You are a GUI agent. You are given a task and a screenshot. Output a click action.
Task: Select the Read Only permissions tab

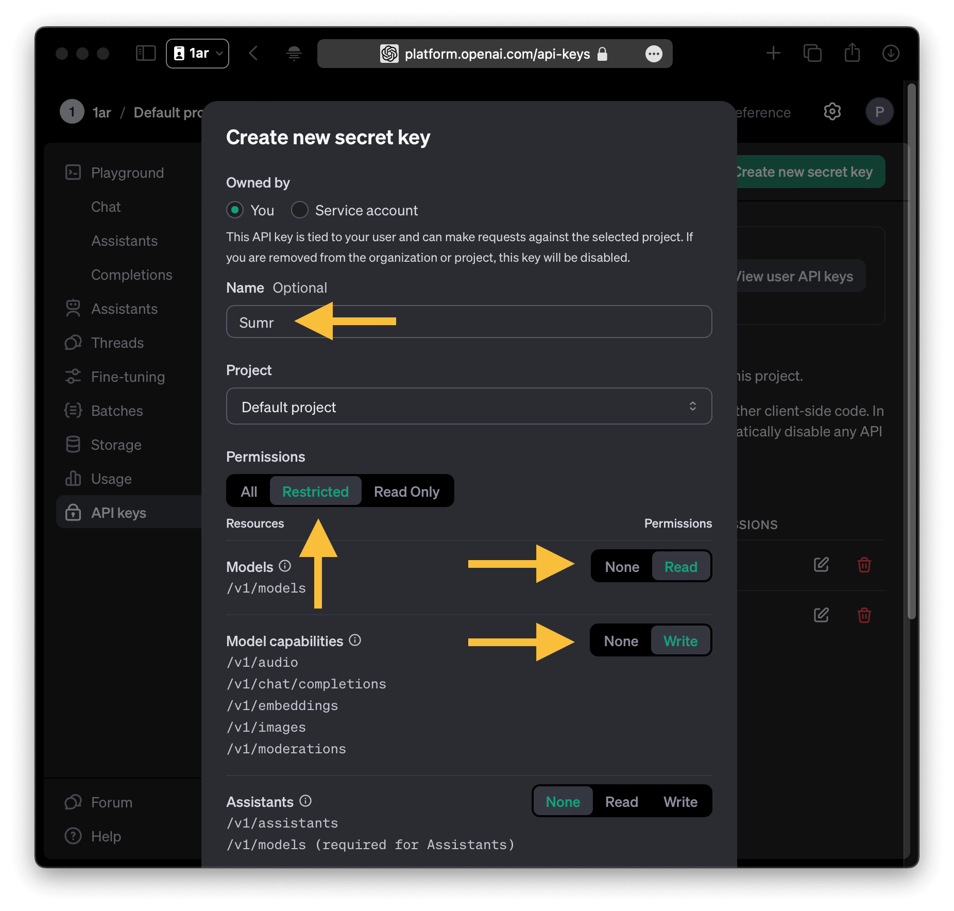coord(406,492)
